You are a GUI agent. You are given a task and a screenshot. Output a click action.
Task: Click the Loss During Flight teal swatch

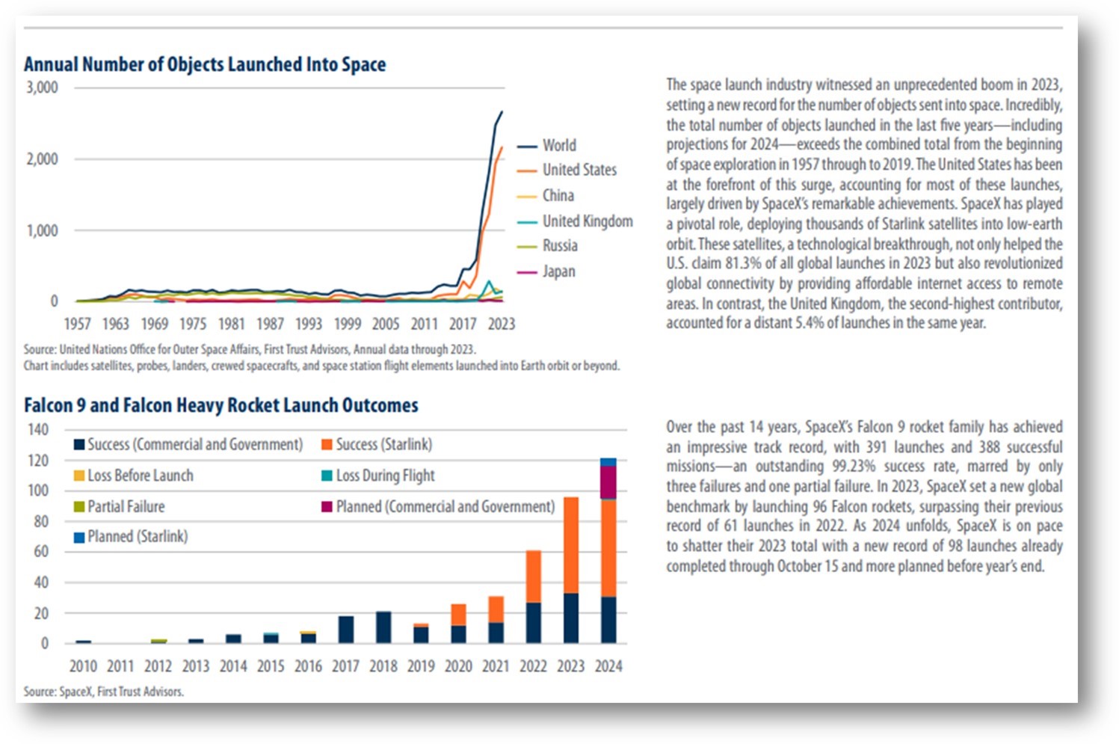[x=327, y=476]
